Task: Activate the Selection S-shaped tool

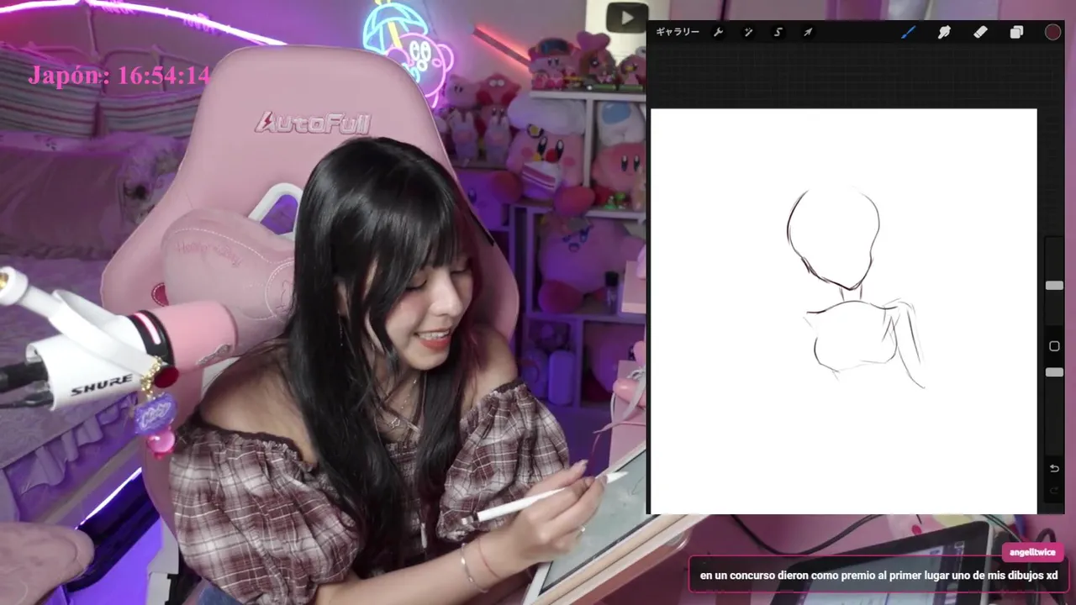Action: [778, 32]
